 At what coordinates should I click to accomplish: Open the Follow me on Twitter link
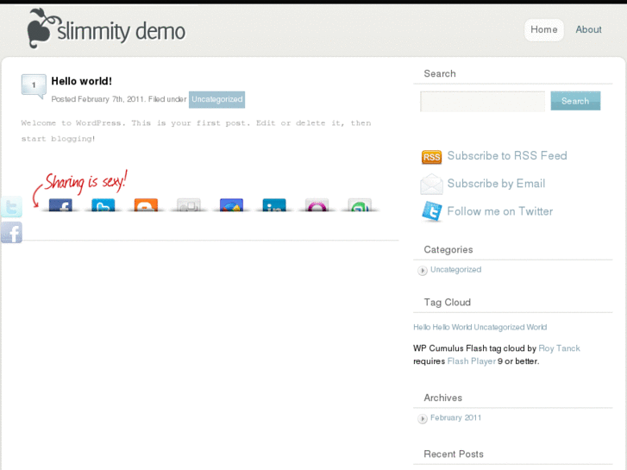[500, 211]
